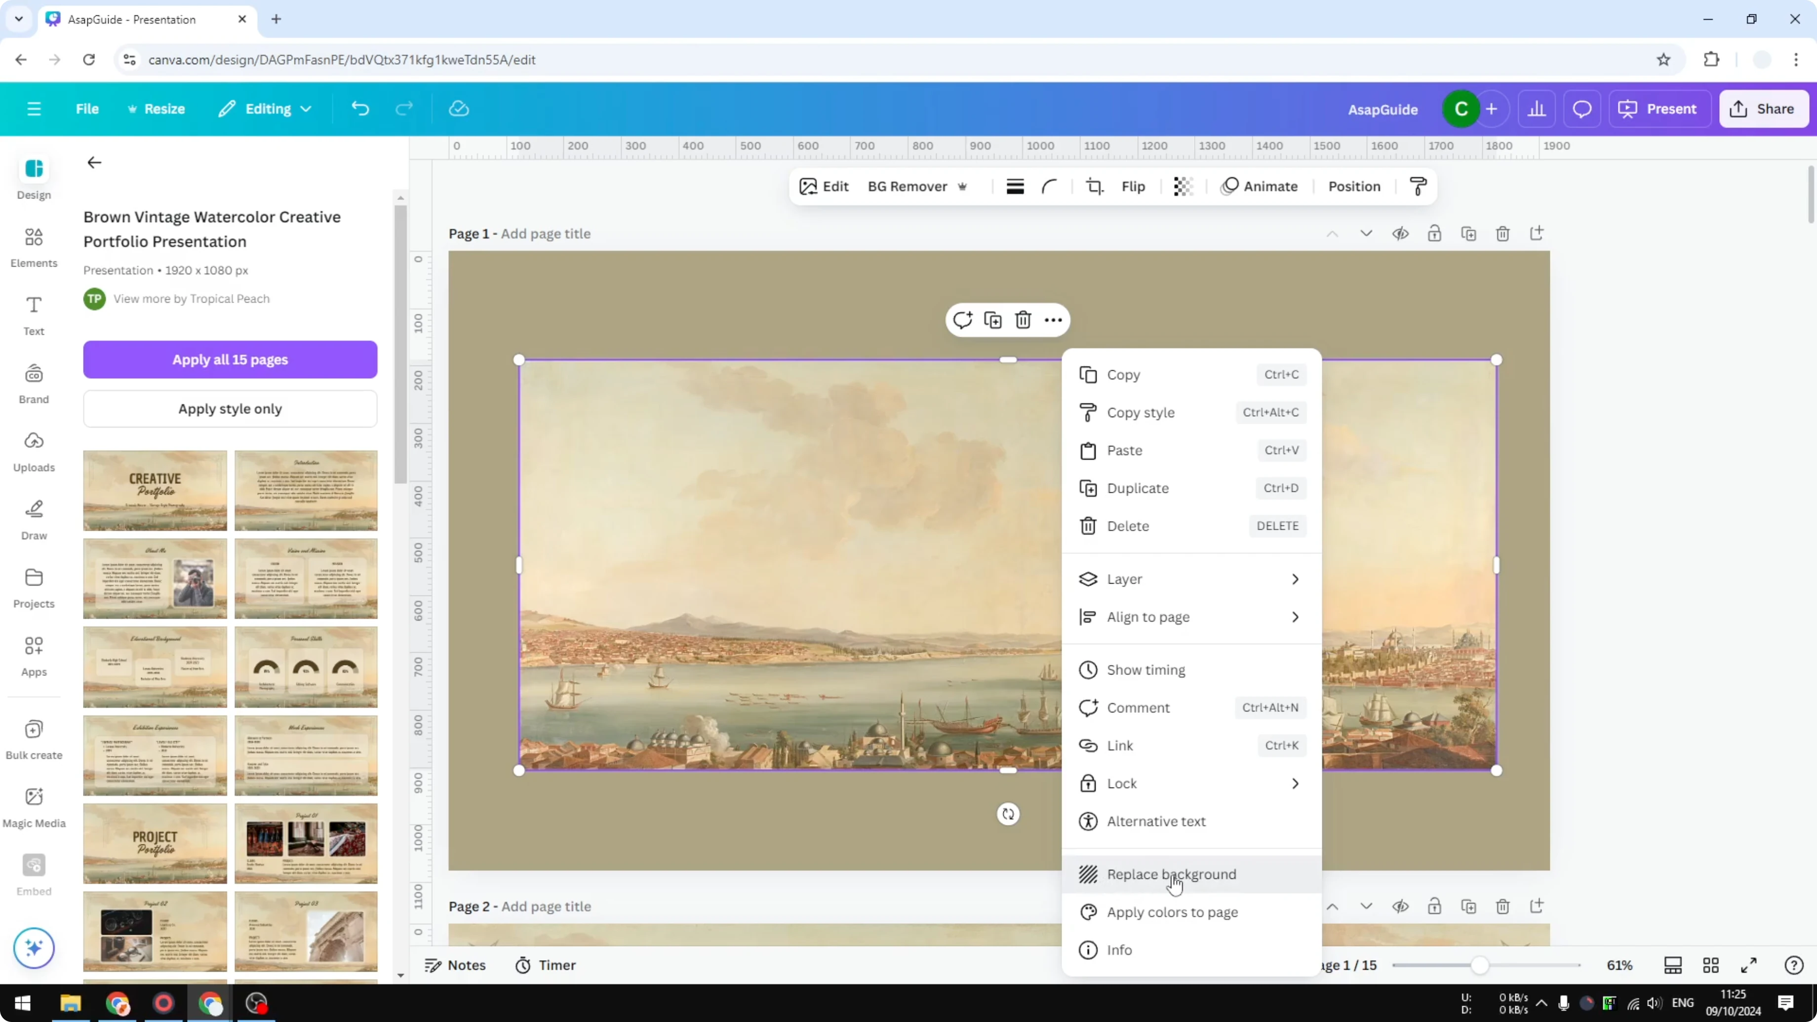Click the cloud save status icon

tap(459, 109)
